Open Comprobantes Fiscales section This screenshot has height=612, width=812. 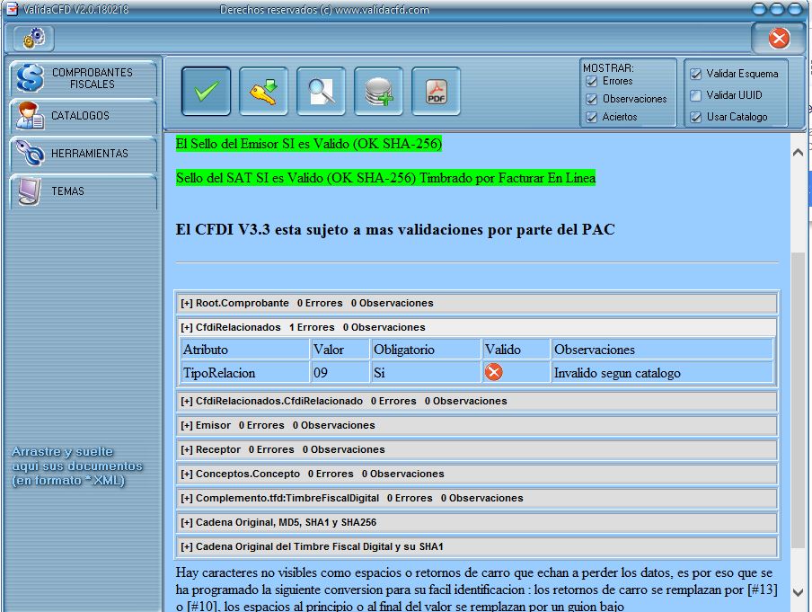pyautogui.click(x=83, y=78)
